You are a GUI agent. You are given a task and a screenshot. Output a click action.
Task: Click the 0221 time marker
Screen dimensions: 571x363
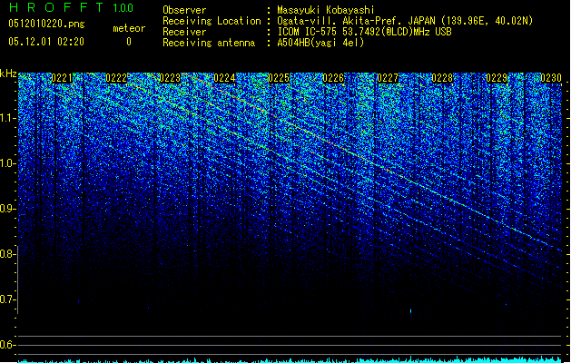[x=62, y=78]
